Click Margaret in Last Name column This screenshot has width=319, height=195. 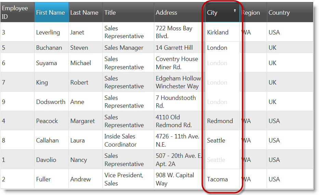pyautogui.click(x=83, y=121)
